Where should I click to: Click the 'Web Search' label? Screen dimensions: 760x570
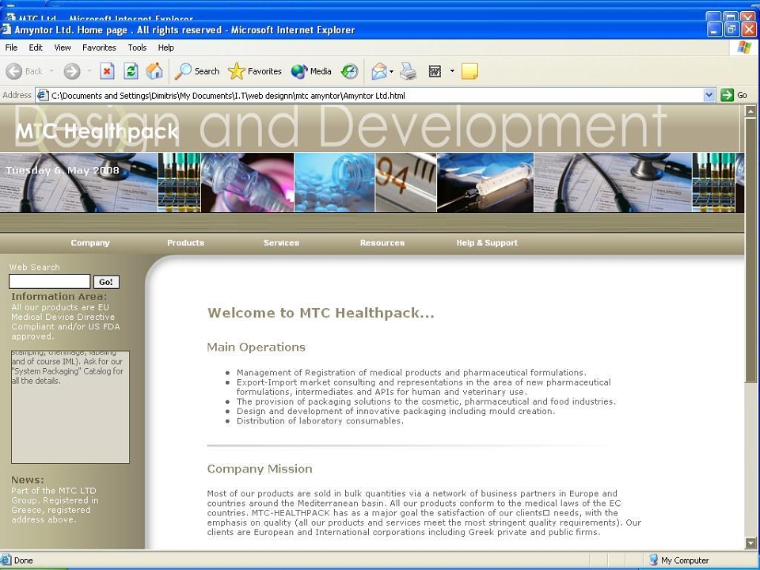tap(34, 267)
